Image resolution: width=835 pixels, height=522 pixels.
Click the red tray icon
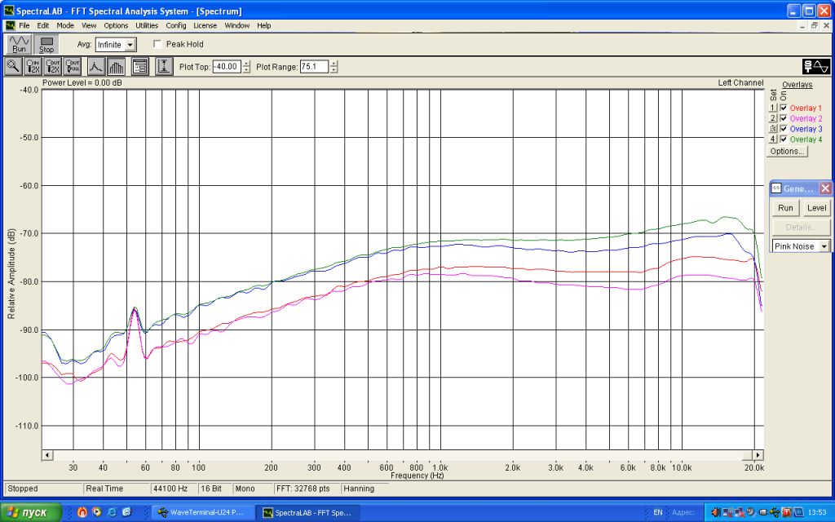point(787,512)
